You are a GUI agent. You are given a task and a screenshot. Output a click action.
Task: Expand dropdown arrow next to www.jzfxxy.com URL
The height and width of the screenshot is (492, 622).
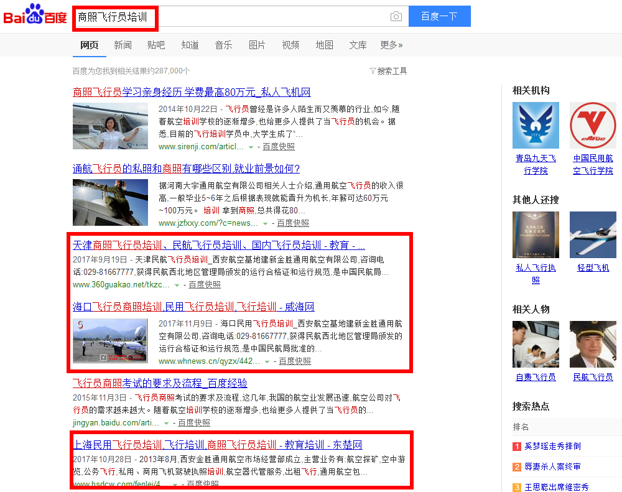pyautogui.click(x=265, y=224)
